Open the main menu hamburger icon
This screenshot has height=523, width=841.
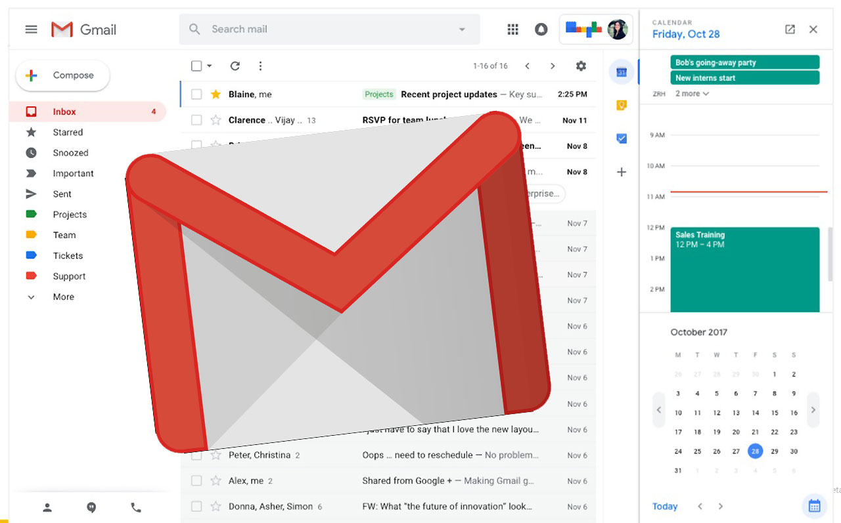[31, 30]
